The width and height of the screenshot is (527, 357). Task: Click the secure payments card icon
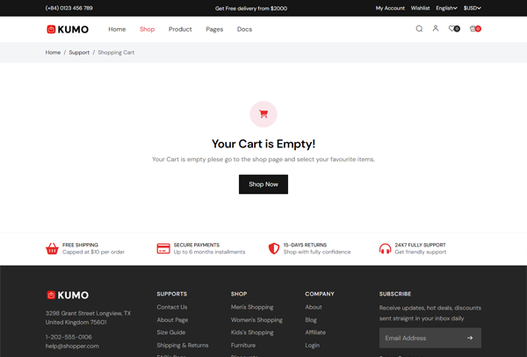pyautogui.click(x=162, y=248)
